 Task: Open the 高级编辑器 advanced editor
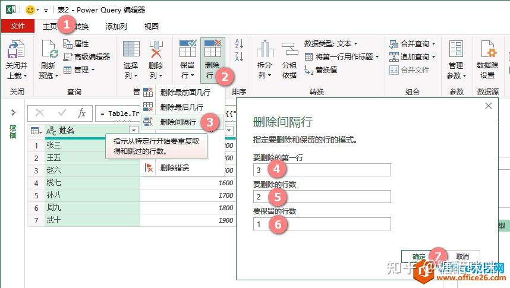click(x=87, y=57)
